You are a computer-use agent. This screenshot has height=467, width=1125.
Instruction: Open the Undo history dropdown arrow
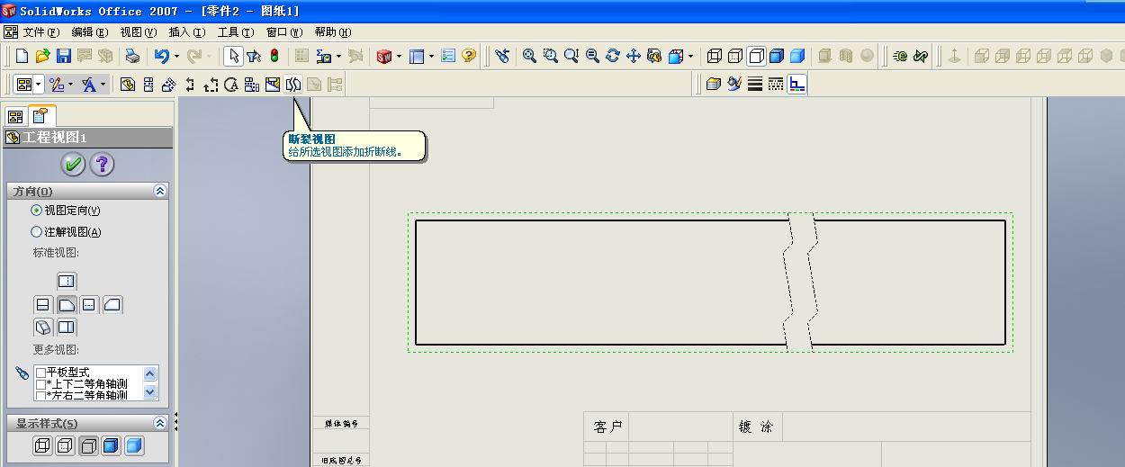pos(176,57)
